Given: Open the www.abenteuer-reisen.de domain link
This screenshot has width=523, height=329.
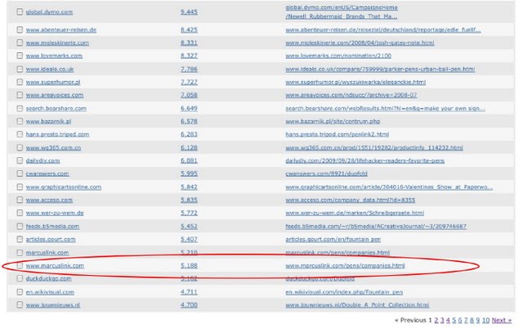Looking at the screenshot, I should tap(61, 29).
